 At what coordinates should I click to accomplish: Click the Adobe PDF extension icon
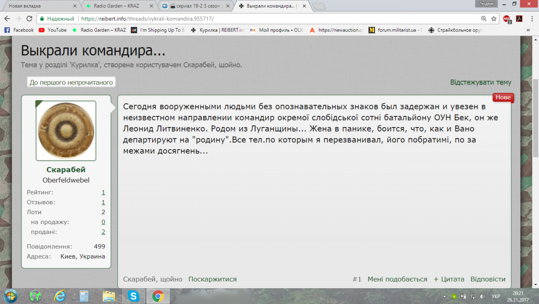point(519,19)
